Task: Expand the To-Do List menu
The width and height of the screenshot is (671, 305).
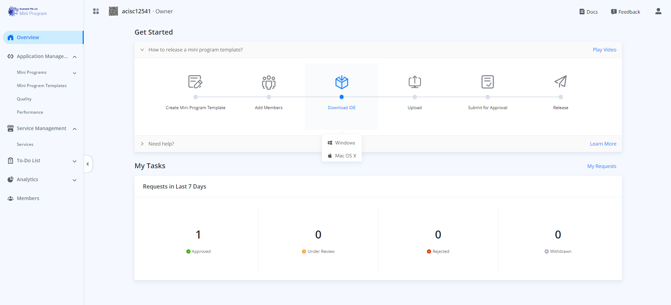Action: (75, 161)
